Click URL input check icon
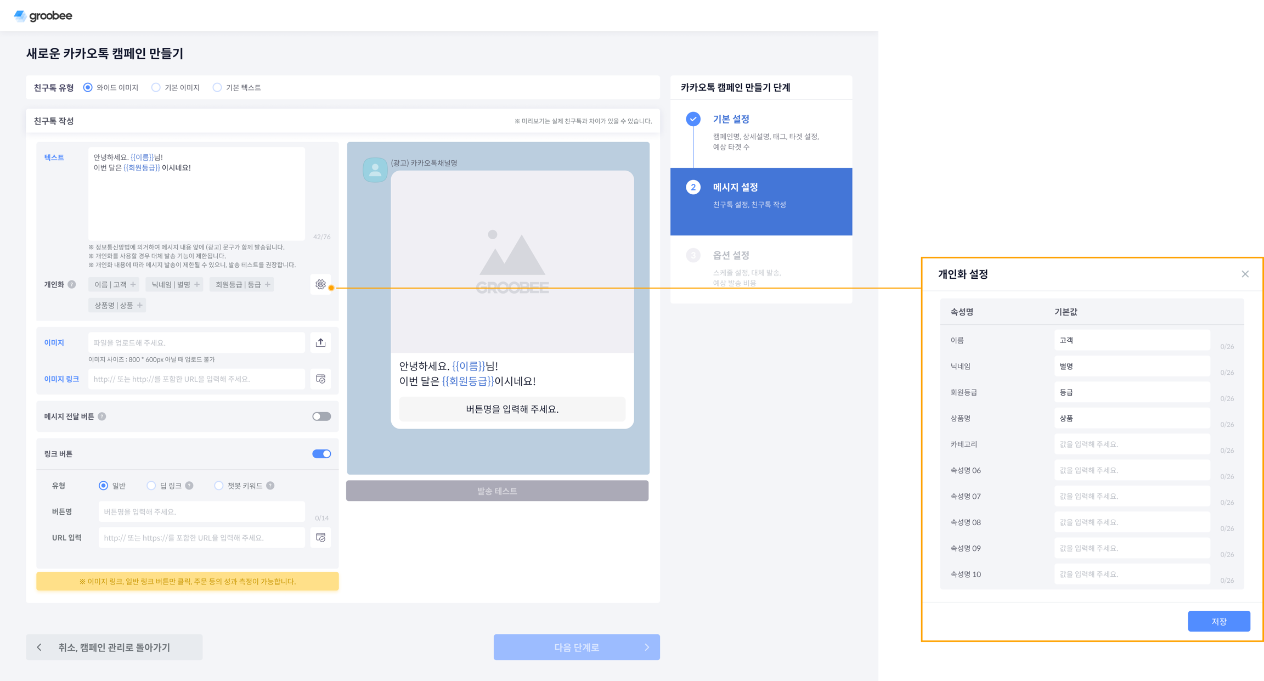This screenshot has width=1264, height=681. click(x=320, y=537)
